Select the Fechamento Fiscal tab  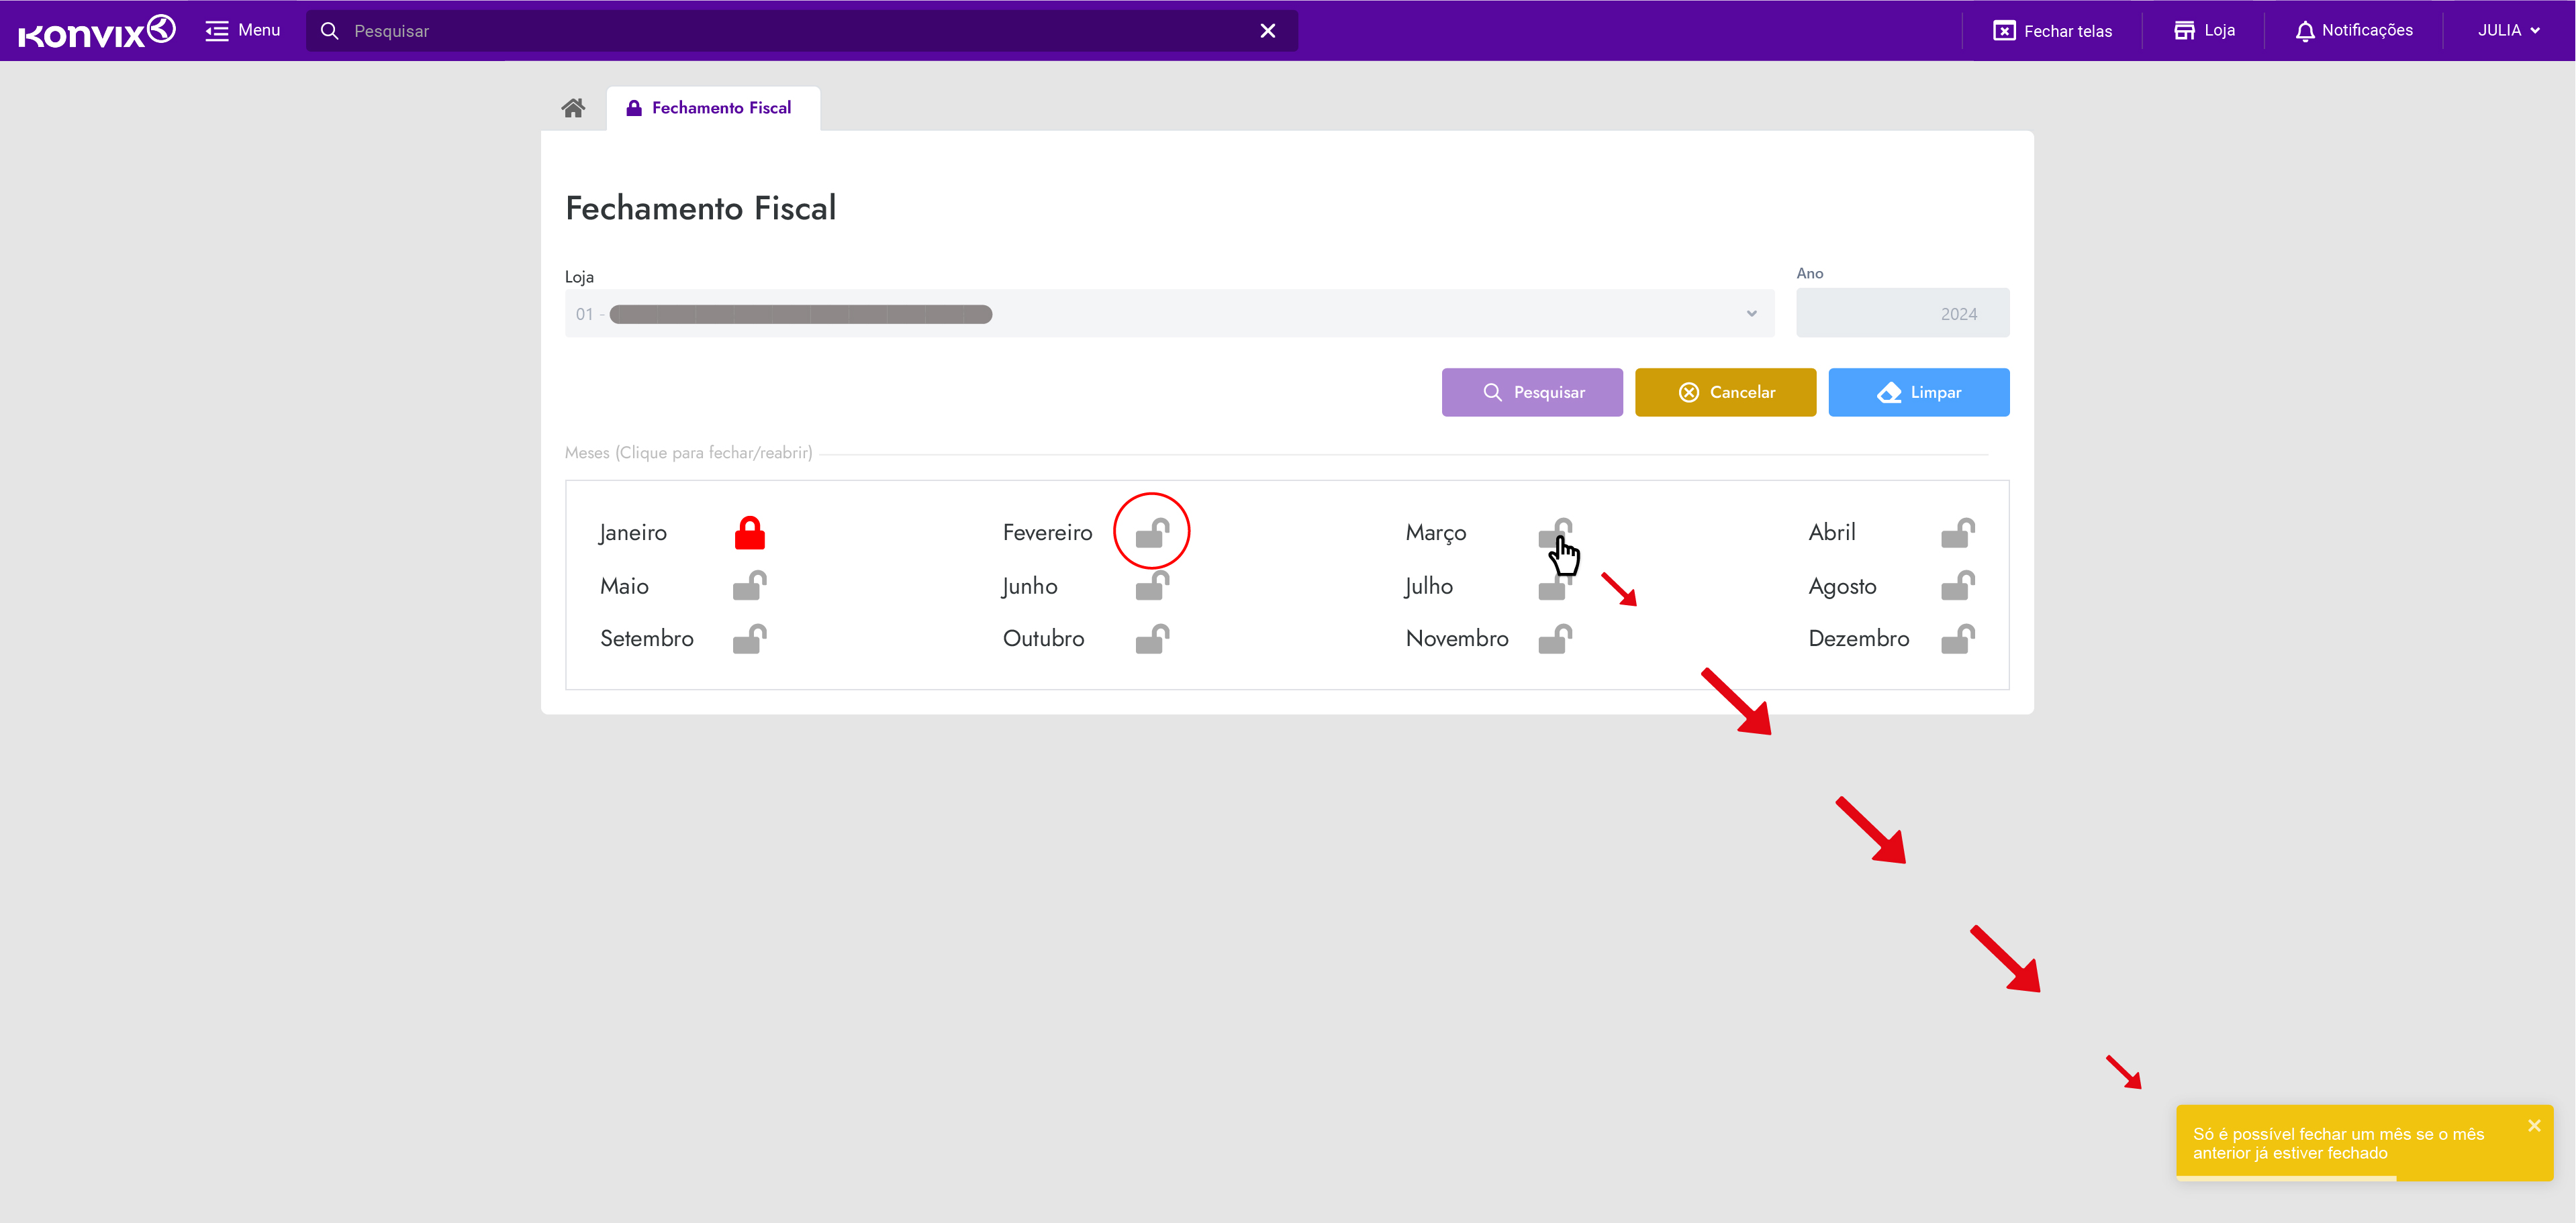pos(712,108)
